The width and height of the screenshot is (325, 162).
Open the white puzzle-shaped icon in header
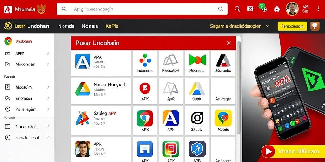[x=277, y=9]
